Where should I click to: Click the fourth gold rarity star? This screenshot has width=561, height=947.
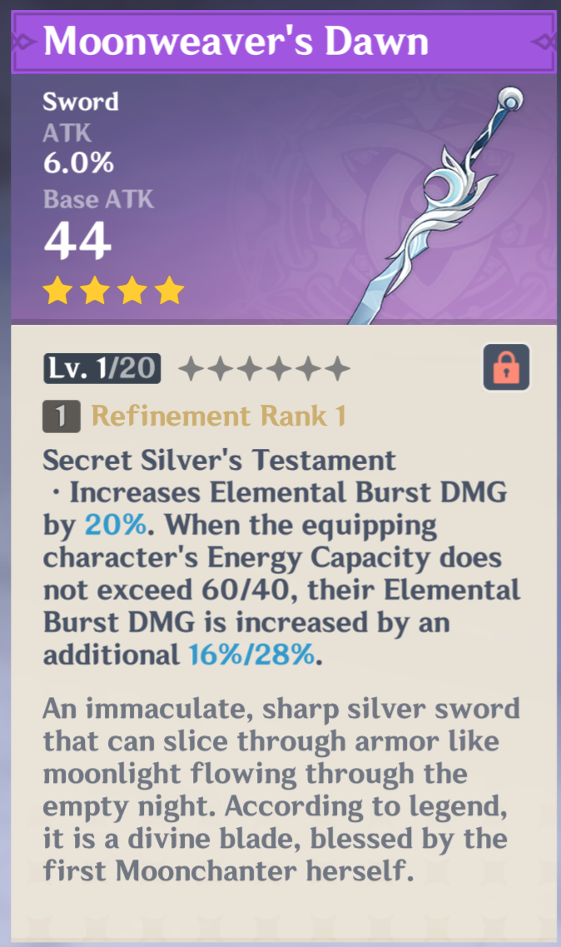coord(169,291)
